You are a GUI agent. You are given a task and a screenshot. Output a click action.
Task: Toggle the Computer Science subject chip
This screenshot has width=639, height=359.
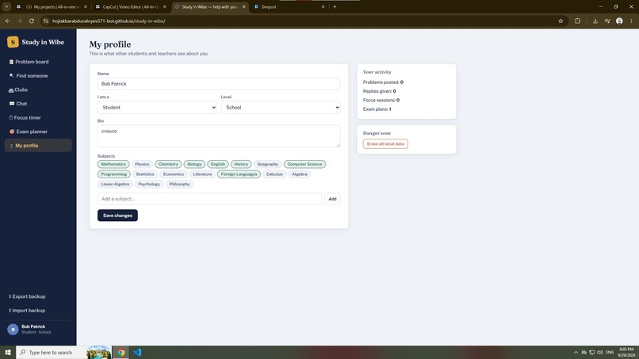tap(304, 164)
